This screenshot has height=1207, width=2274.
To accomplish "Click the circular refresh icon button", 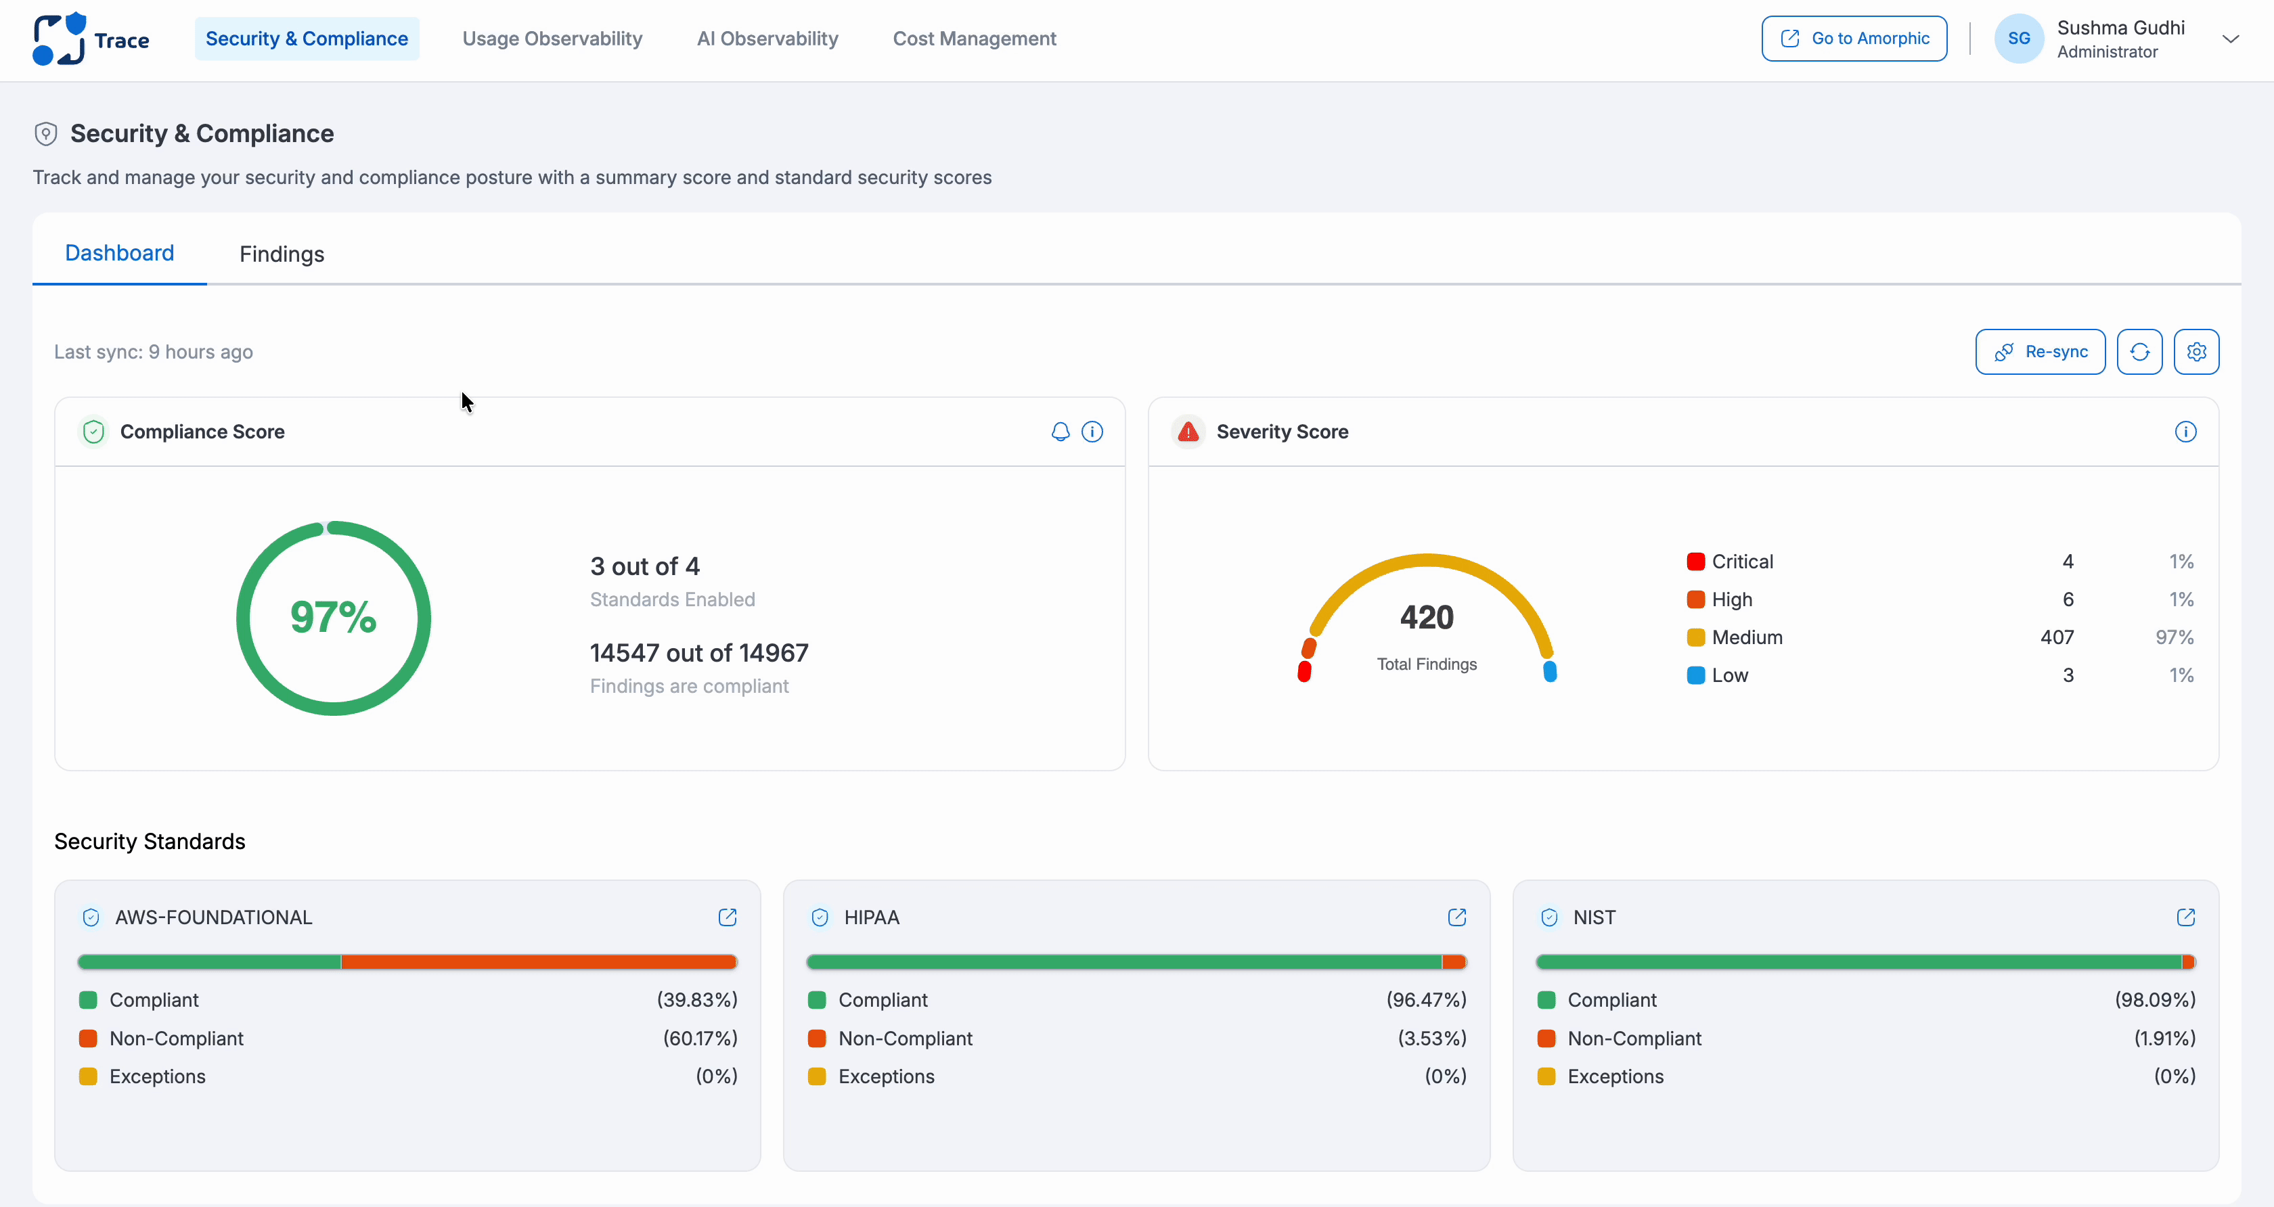I will 2139,352.
